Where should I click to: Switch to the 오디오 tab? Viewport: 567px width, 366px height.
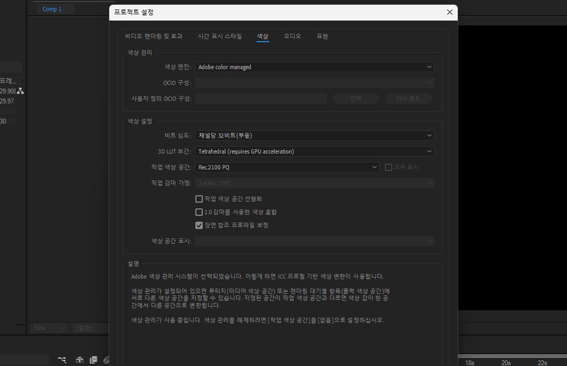point(292,36)
